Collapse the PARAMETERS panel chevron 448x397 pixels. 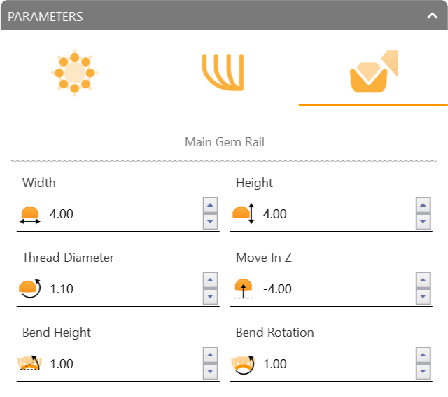click(x=432, y=15)
